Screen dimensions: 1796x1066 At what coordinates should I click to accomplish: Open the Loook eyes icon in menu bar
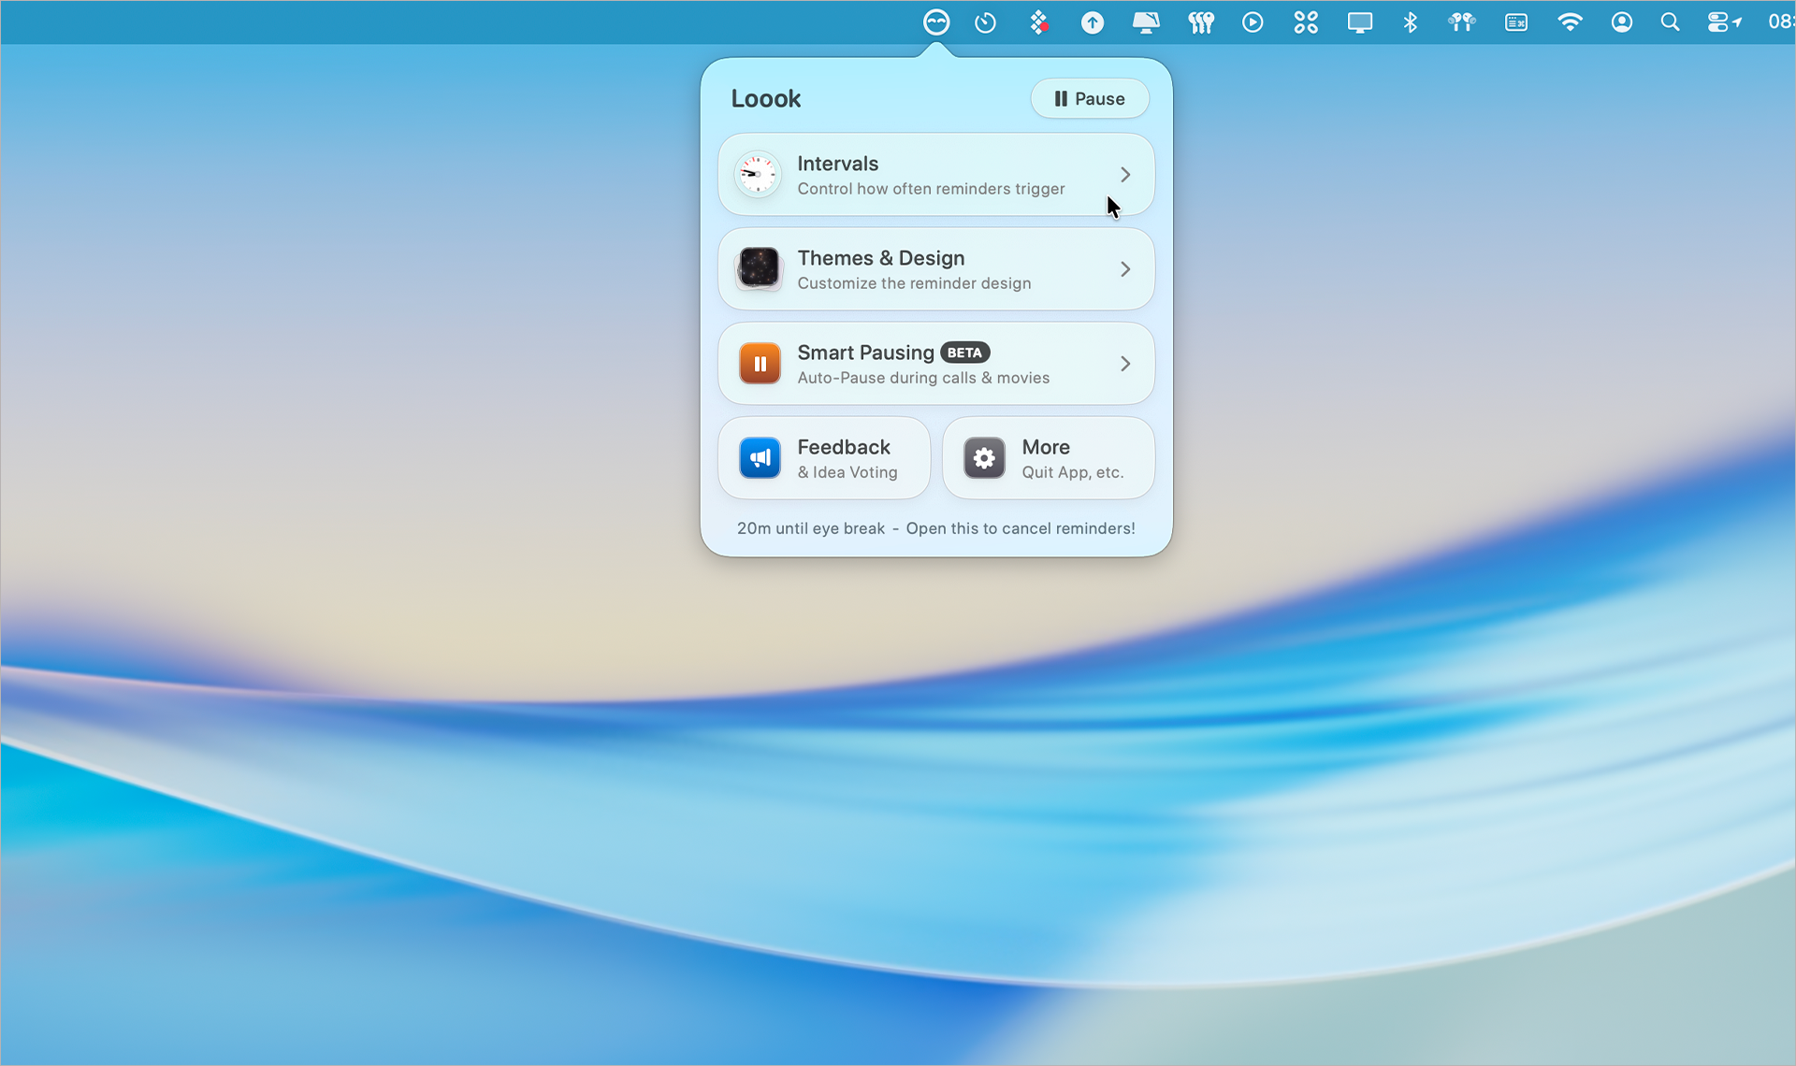pos(936,22)
